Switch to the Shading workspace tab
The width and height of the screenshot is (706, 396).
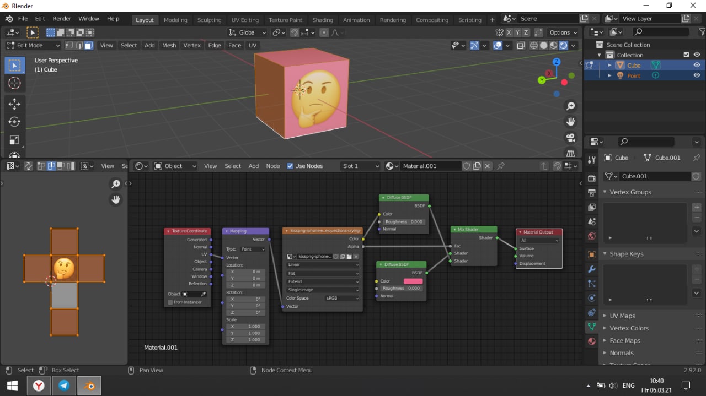pyautogui.click(x=323, y=20)
